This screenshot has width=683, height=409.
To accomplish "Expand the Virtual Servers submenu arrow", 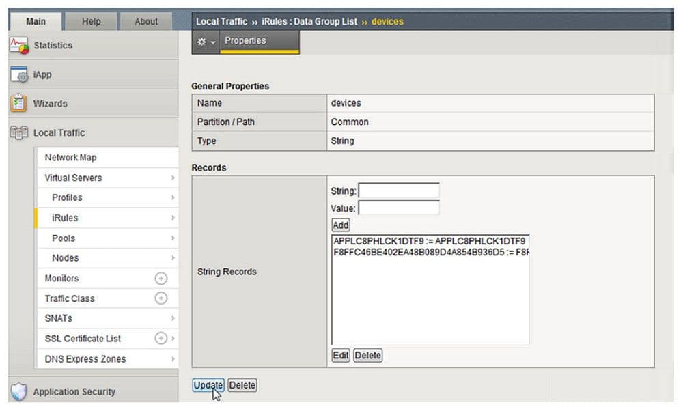I will [x=173, y=178].
